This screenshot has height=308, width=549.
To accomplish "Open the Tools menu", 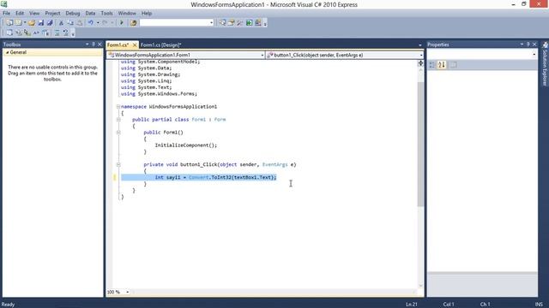I will click(x=106, y=14).
